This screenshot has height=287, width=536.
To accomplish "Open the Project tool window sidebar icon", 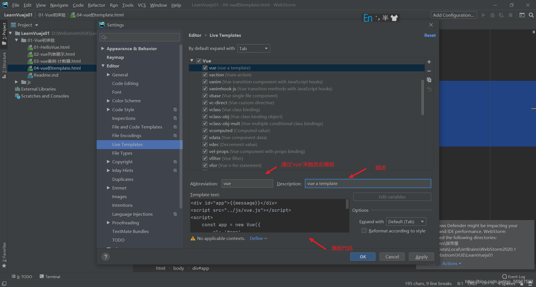I will coord(4,34).
